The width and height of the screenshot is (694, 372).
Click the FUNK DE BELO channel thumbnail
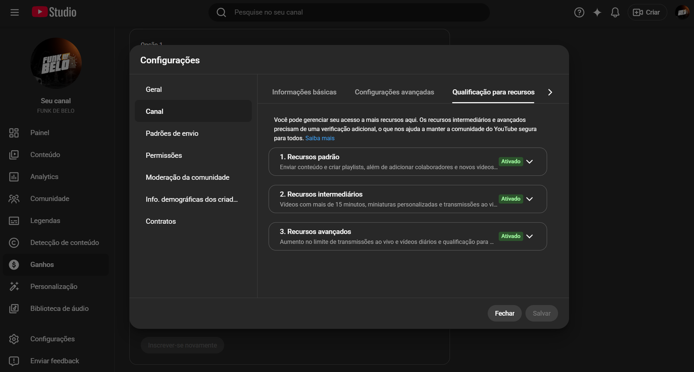tap(56, 63)
